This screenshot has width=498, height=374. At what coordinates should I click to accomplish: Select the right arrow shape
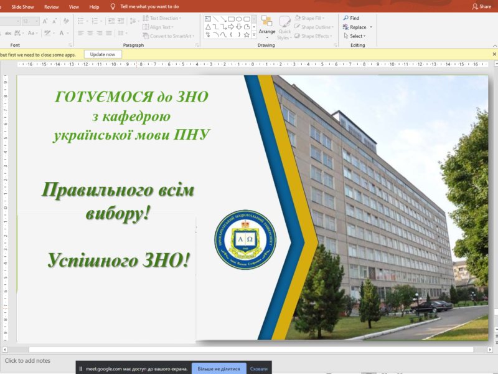[x=231, y=27]
